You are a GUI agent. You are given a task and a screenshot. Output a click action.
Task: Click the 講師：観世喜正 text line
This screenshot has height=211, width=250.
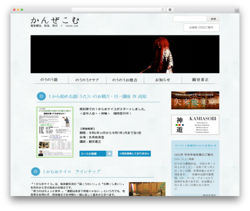coord(90,142)
